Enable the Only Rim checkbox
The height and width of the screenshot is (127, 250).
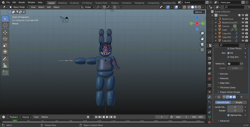coord(228,57)
